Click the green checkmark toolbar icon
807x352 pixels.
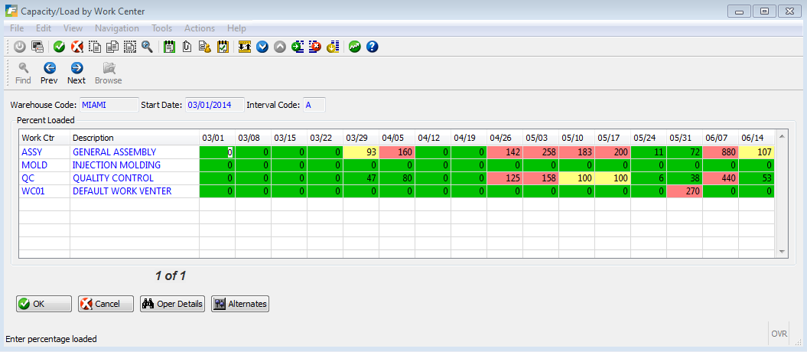pos(59,47)
